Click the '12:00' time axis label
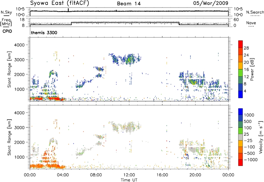The image size is (264, 182). [129, 175]
